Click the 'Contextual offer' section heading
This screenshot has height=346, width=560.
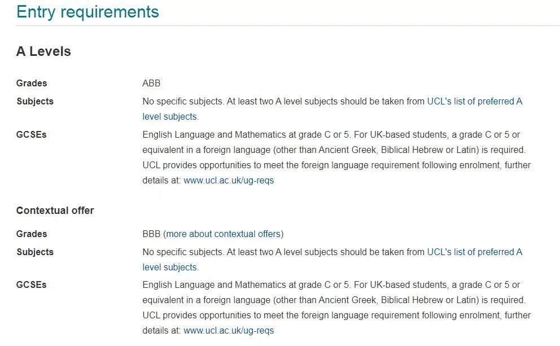(x=55, y=211)
